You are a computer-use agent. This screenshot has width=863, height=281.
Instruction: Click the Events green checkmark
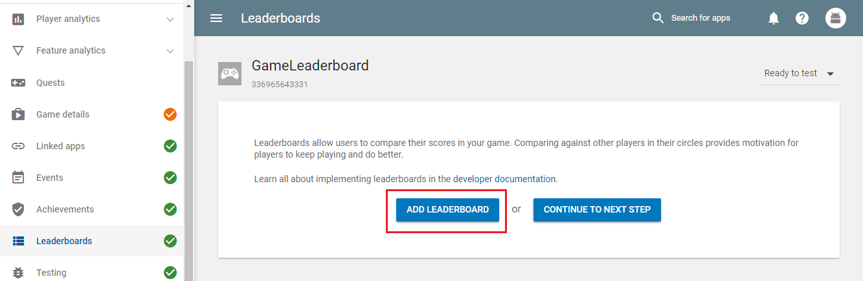170,178
